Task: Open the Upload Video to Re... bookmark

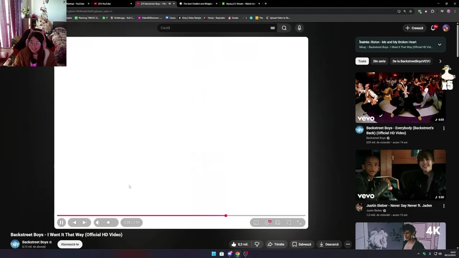Action: click(x=278, y=18)
